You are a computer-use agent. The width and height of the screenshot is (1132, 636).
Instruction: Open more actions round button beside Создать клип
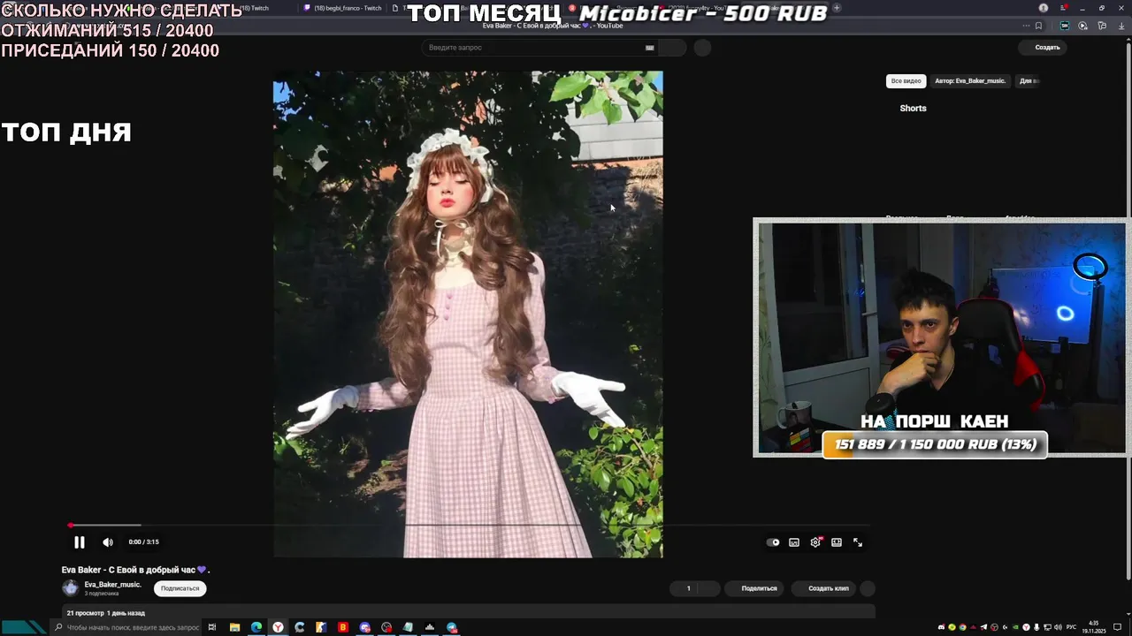[x=868, y=588]
